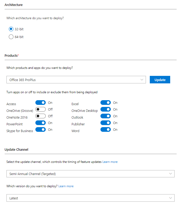Disable the Skype for Business toggle

(x=41, y=129)
